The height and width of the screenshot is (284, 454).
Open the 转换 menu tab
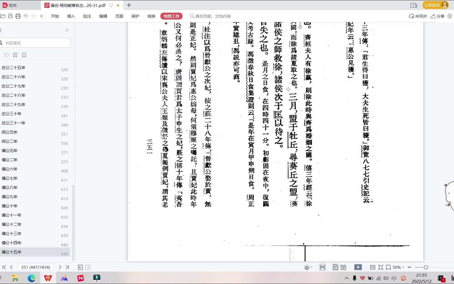click(151, 16)
